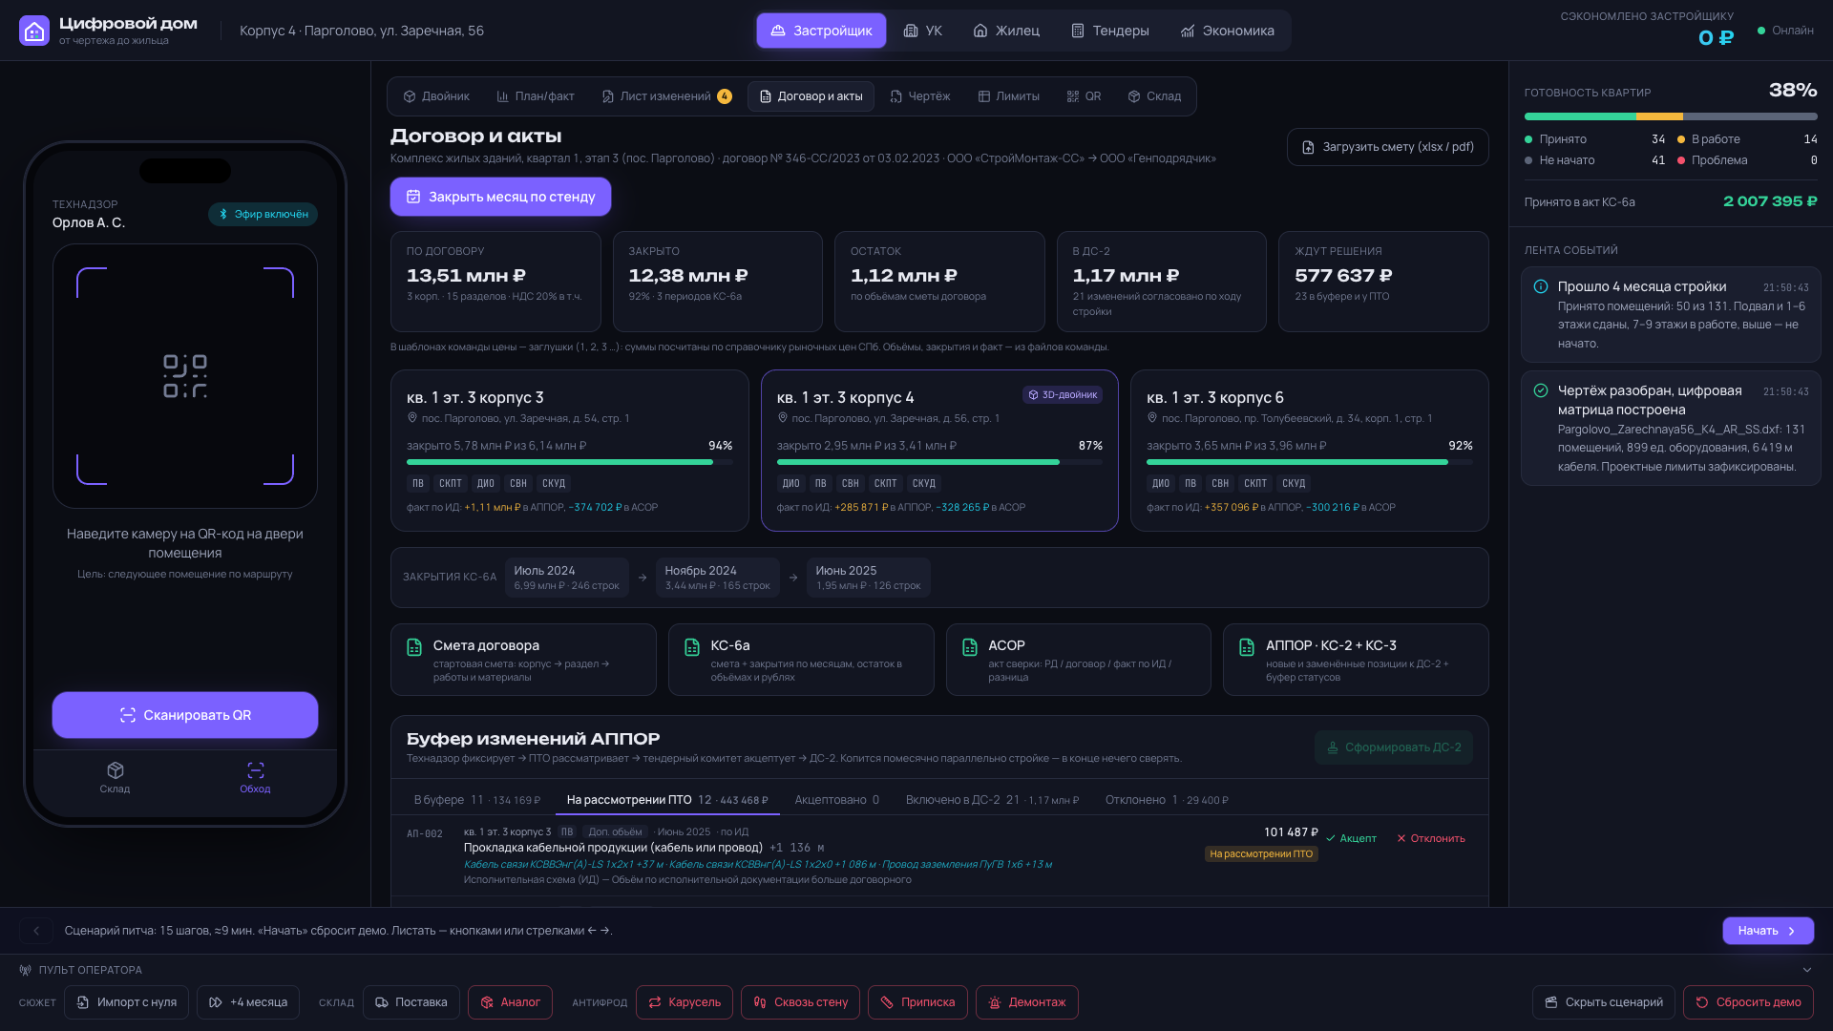Click the back arrow in scenario bar
Viewport: 1833px width, 1031px height.
pyautogui.click(x=36, y=931)
